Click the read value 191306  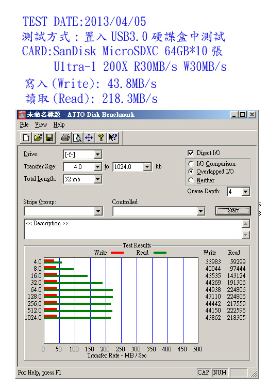(x=236, y=283)
